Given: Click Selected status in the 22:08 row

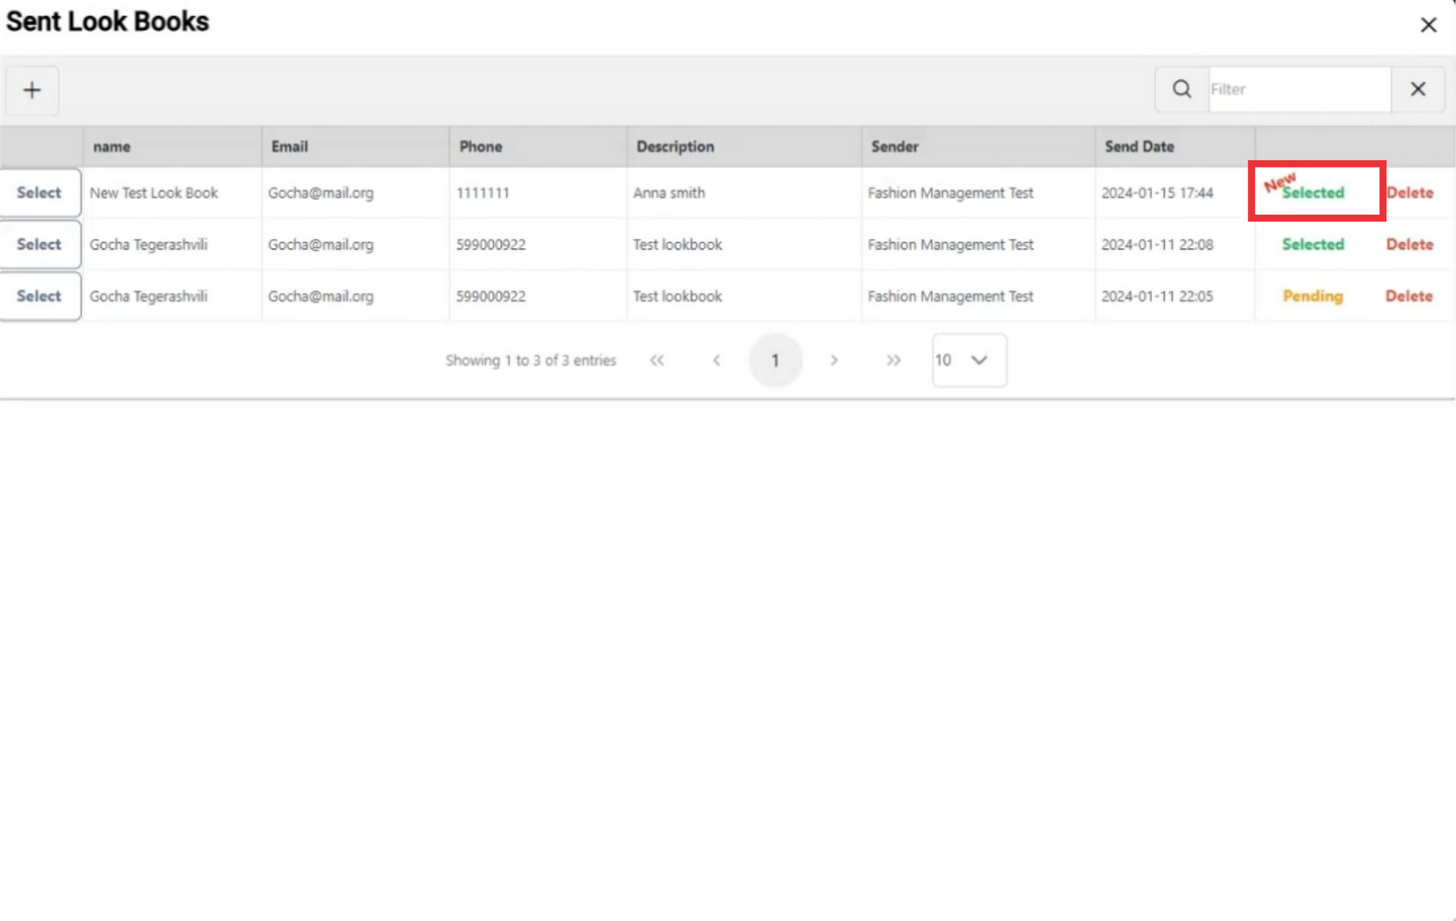Looking at the screenshot, I should [1313, 244].
